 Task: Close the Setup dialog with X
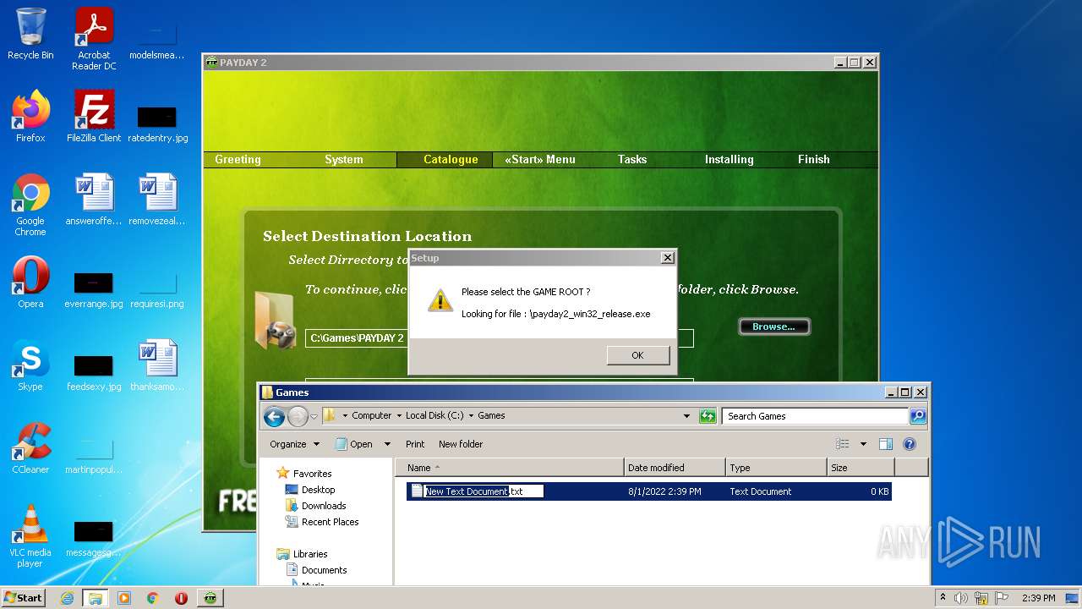click(667, 258)
